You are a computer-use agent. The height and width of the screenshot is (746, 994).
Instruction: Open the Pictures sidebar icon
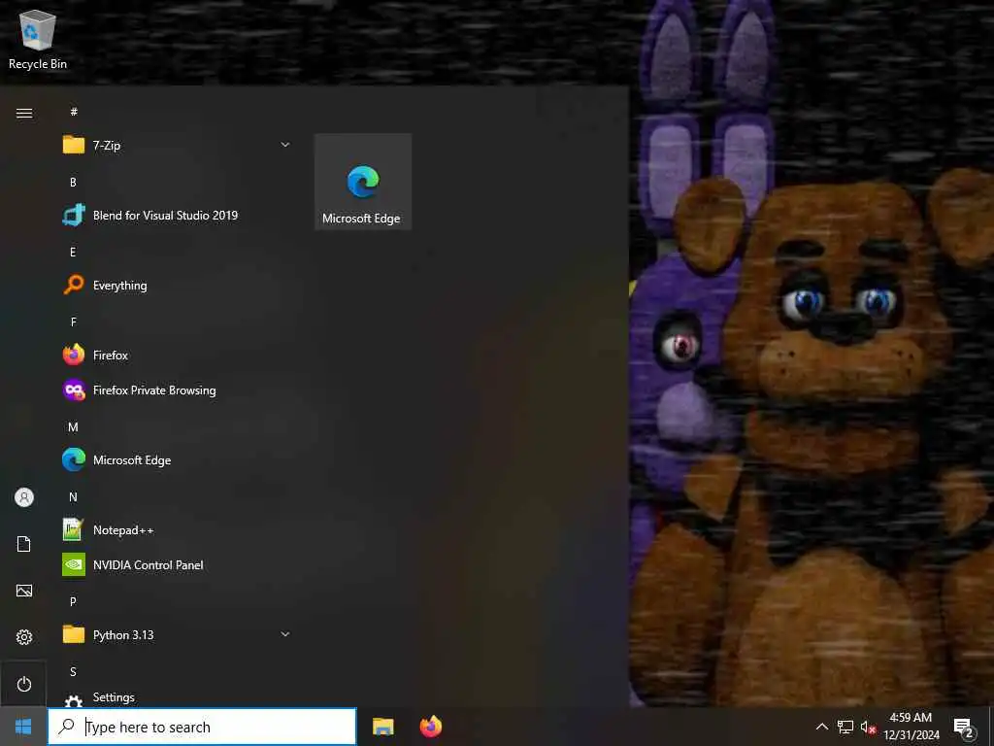24,591
